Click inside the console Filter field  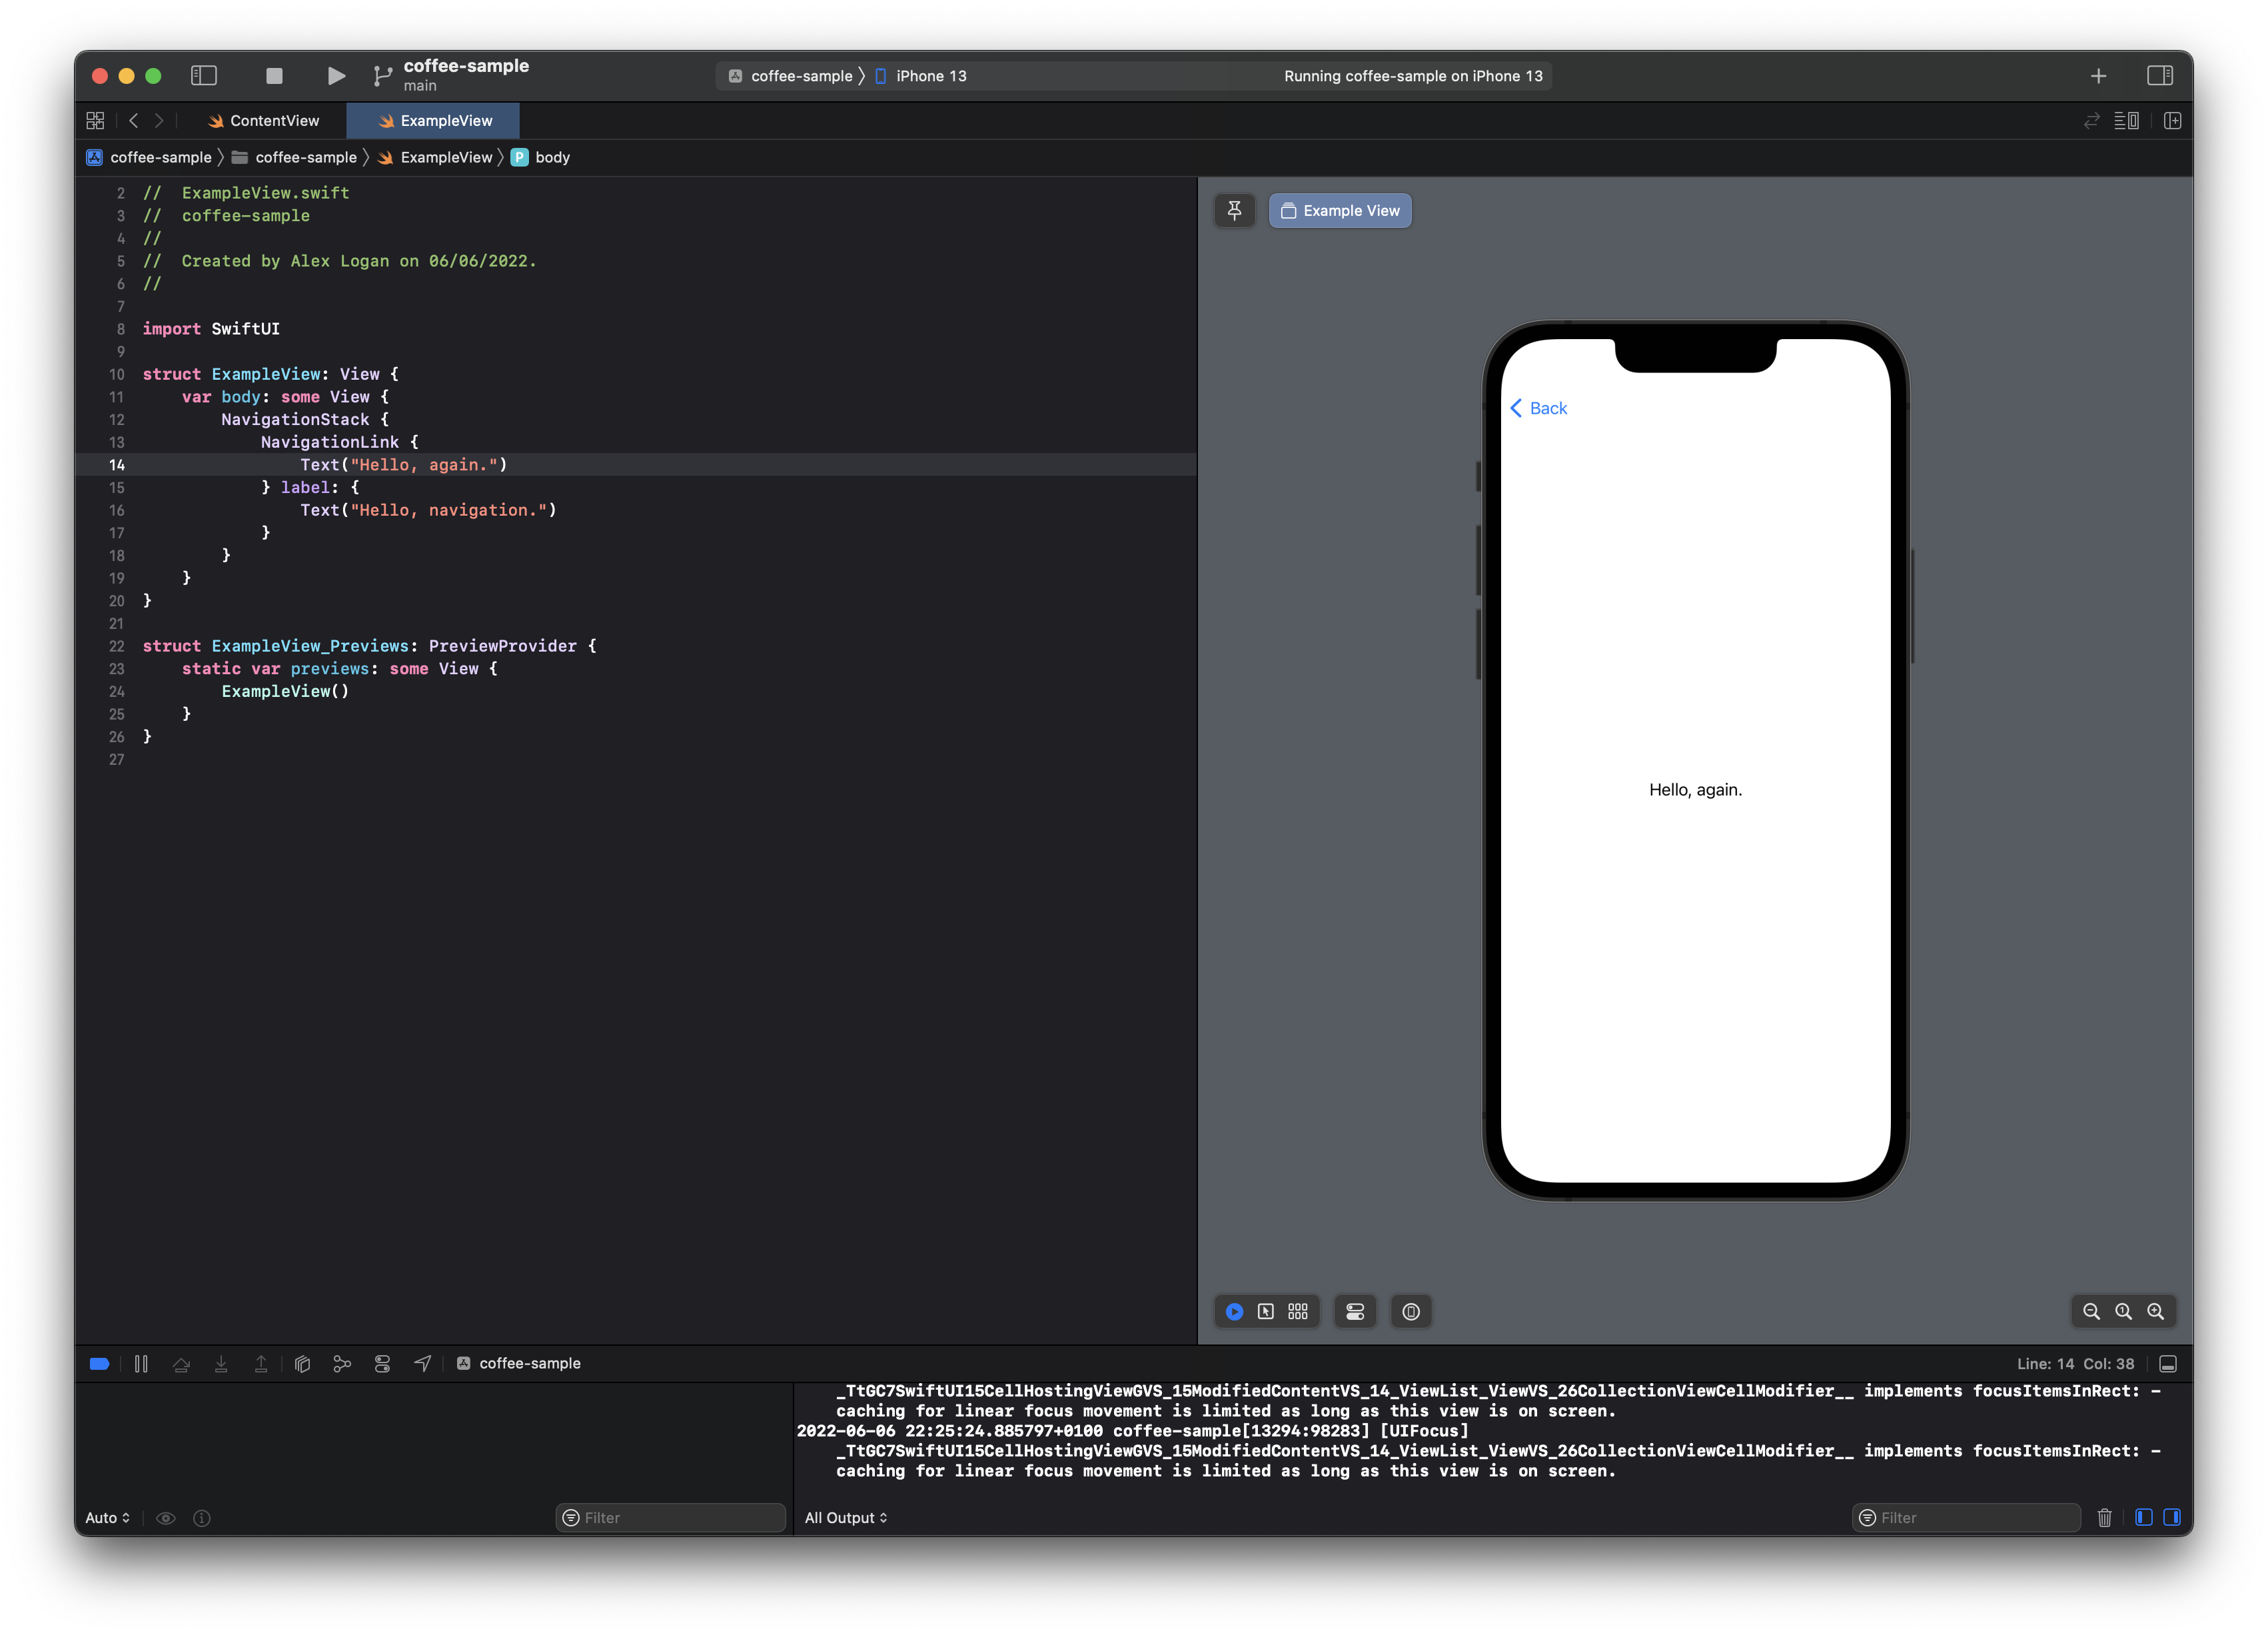click(1965, 1517)
